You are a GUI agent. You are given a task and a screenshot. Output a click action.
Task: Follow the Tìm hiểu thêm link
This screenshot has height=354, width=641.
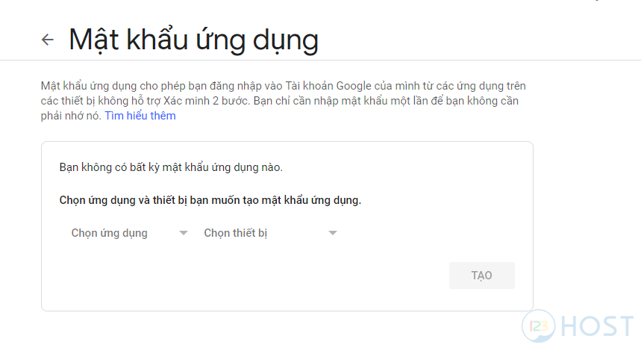pos(140,116)
